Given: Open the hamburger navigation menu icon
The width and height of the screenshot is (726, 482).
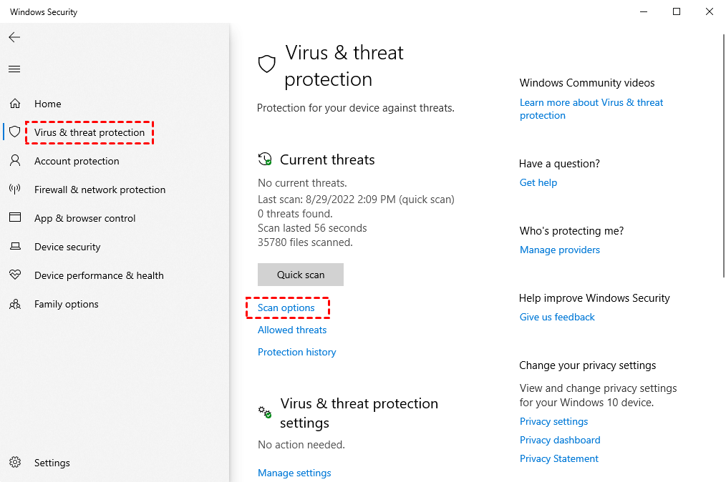Looking at the screenshot, I should (14, 69).
